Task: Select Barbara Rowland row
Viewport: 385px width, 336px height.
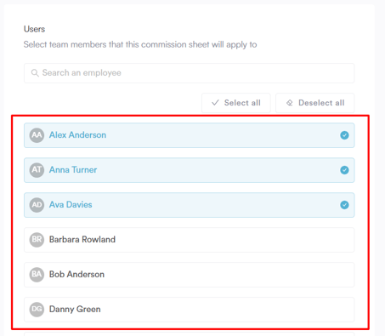Action: coord(189,240)
